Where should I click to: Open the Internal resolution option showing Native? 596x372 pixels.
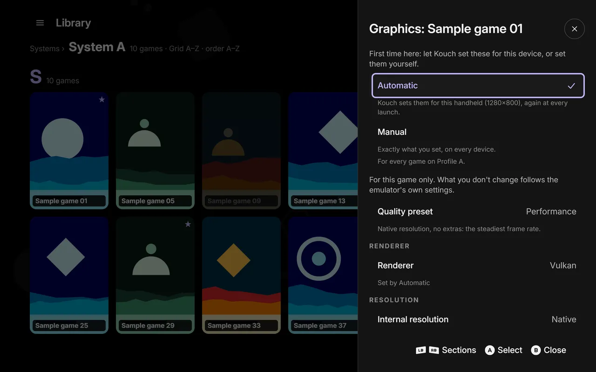[478, 319]
